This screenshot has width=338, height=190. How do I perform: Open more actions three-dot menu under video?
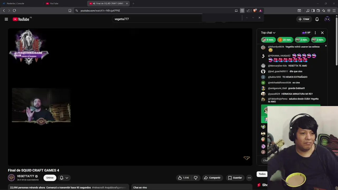click(x=249, y=178)
